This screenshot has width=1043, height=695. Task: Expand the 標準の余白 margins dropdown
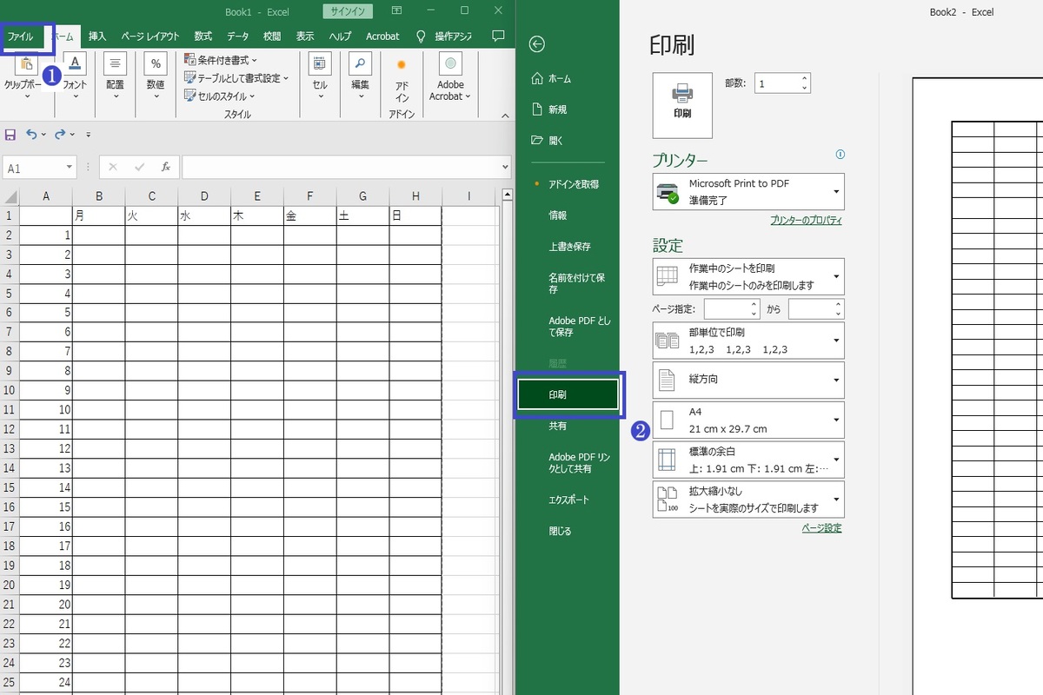click(748, 460)
